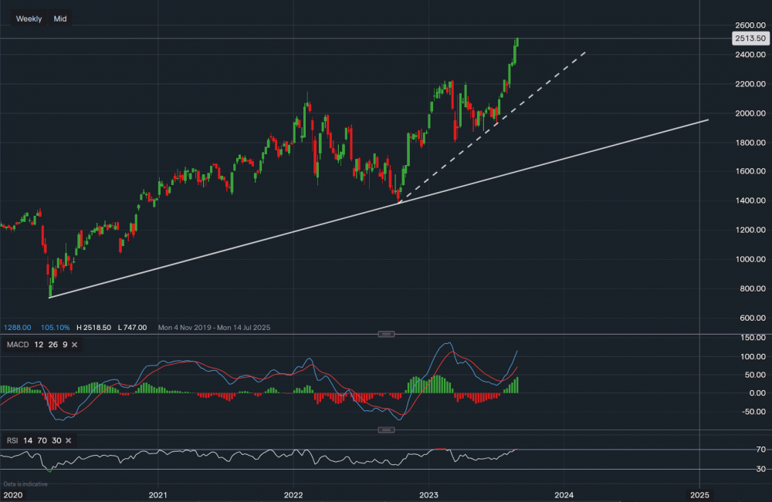This screenshot has width=772, height=502.
Task: Grab the resize handle above the RSI pane
Action: click(386, 430)
